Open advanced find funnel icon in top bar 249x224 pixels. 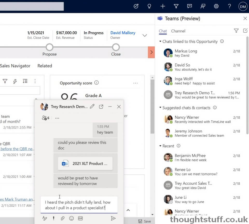[x=176, y=6]
